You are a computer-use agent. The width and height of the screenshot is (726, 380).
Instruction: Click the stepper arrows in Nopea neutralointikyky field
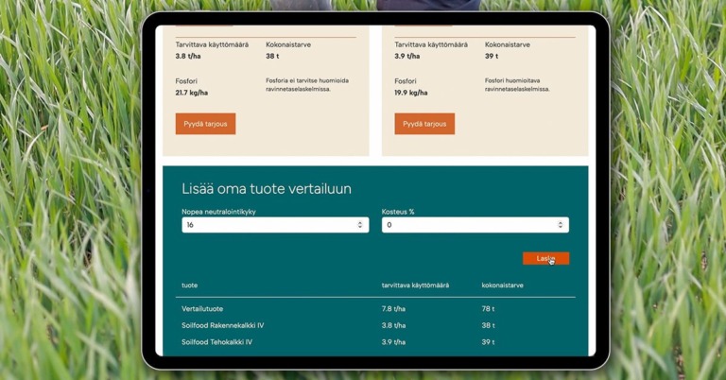(360, 225)
